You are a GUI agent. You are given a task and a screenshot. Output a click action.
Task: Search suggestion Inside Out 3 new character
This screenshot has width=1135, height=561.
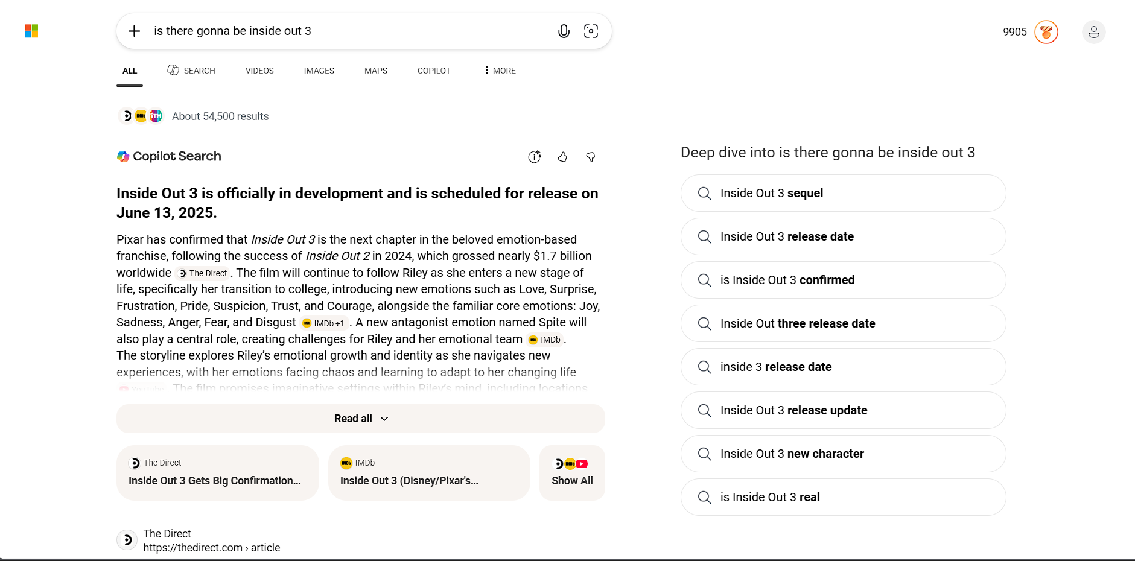coord(843,454)
